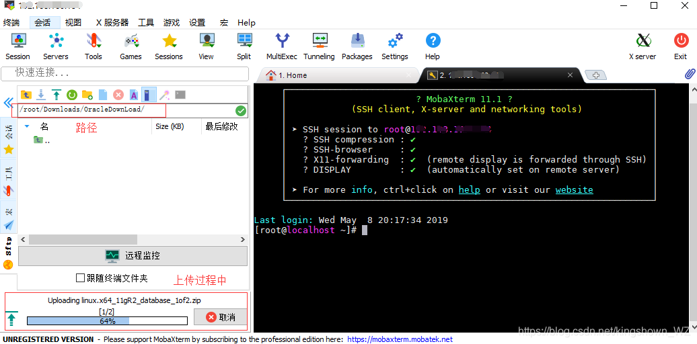697x344 pixels.
Task: Collapse the sidebar with double-chevron arrow
Action: point(9,103)
